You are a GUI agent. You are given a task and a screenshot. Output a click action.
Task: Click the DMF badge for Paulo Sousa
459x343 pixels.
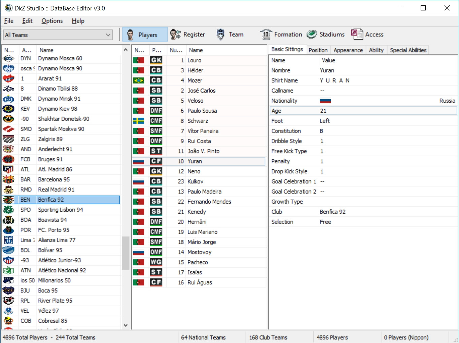(156, 111)
